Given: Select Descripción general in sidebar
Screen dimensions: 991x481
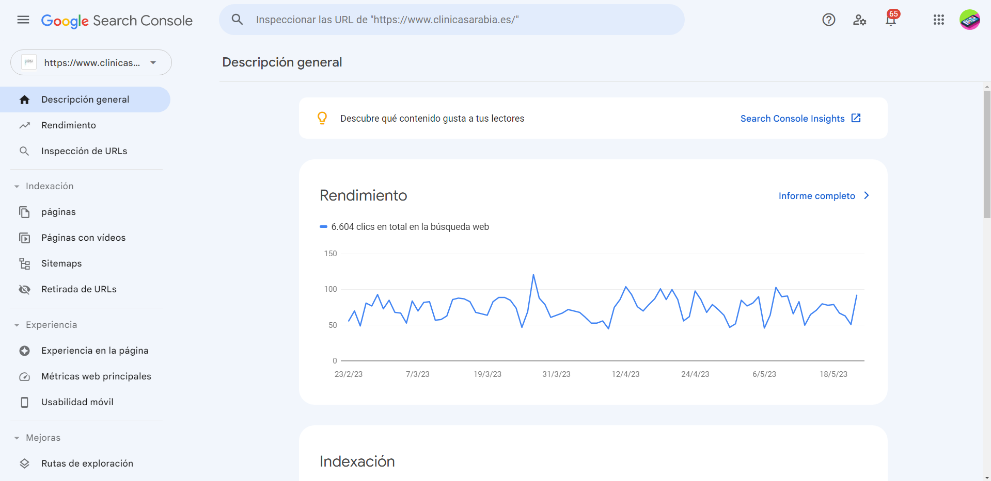Looking at the screenshot, I should pyautogui.click(x=85, y=99).
